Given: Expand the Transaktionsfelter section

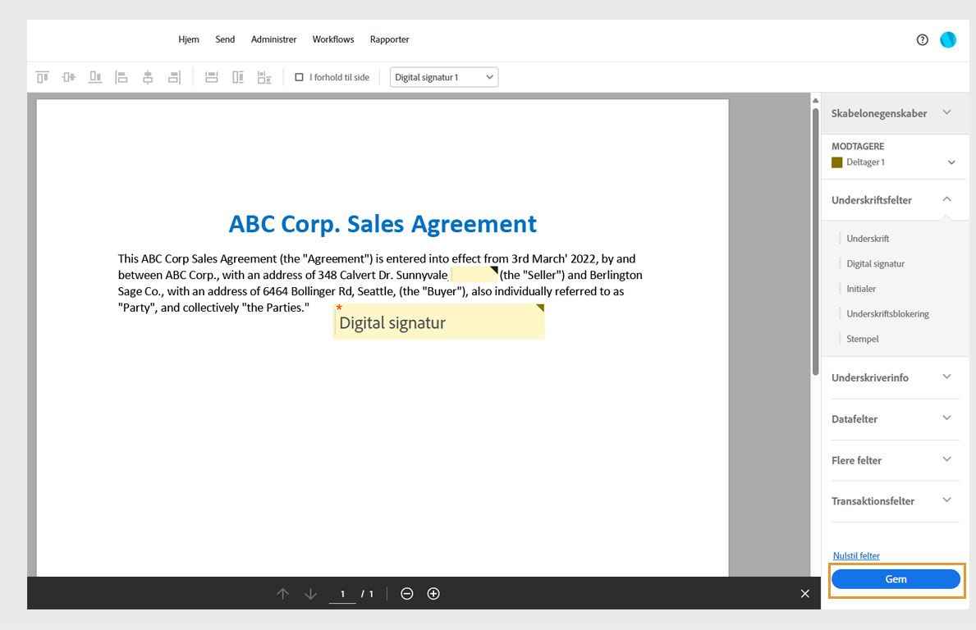Looking at the screenshot, I should tap(895, 501).
